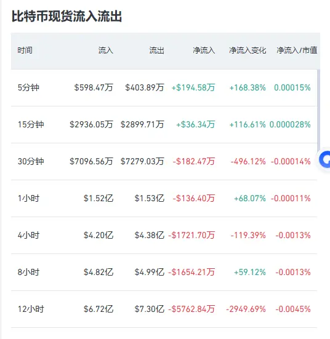Select the 5分钟 row label

click(28, 87)
